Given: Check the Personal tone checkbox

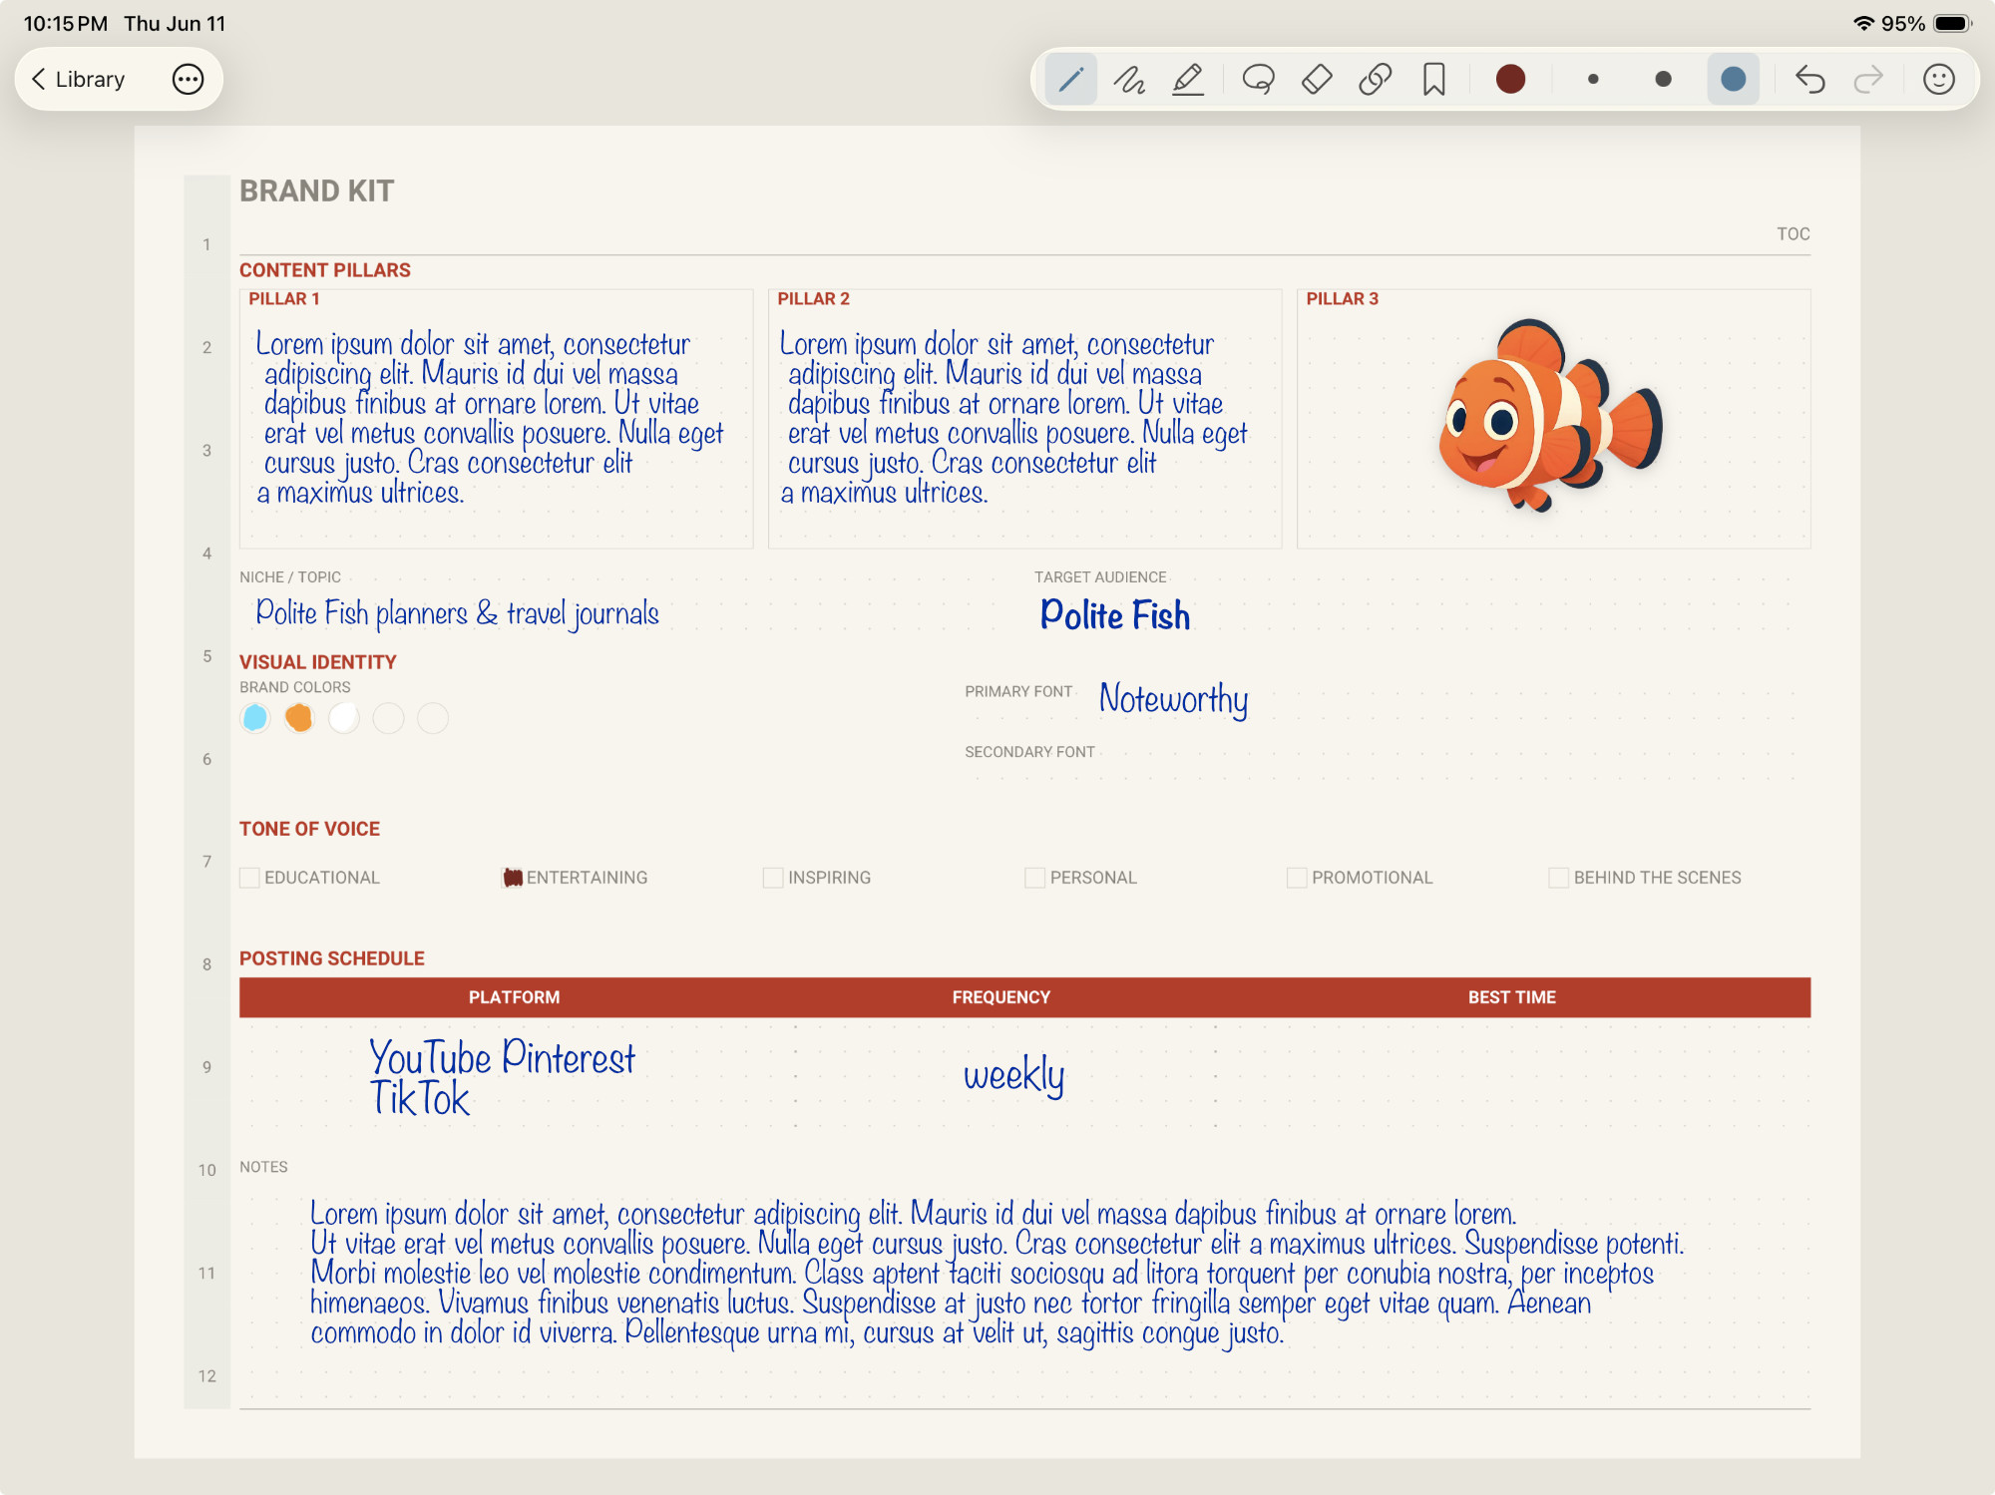Looking at the screenshot, I should (1035, 878).
